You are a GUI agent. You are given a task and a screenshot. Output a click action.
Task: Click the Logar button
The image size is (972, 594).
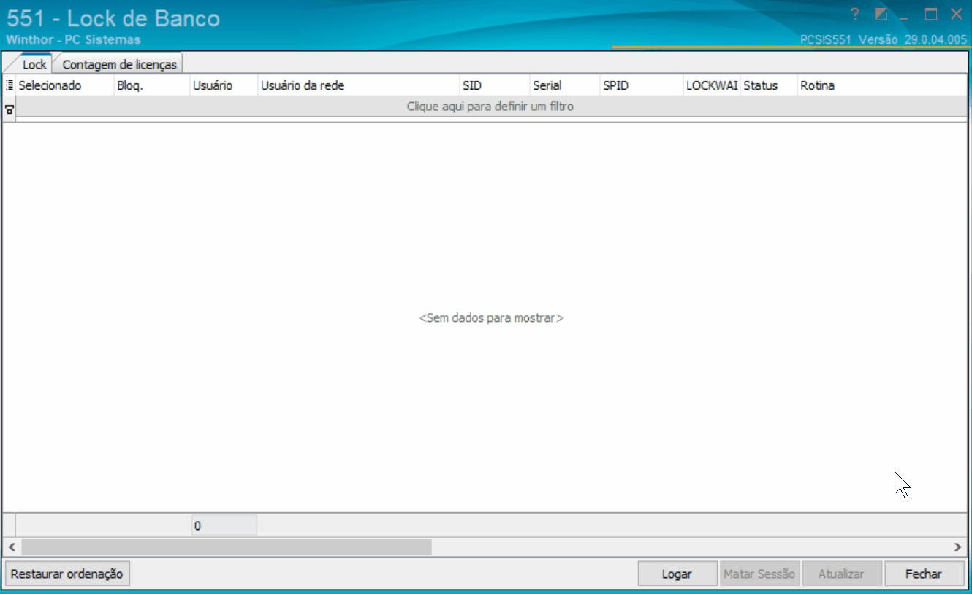677,574
